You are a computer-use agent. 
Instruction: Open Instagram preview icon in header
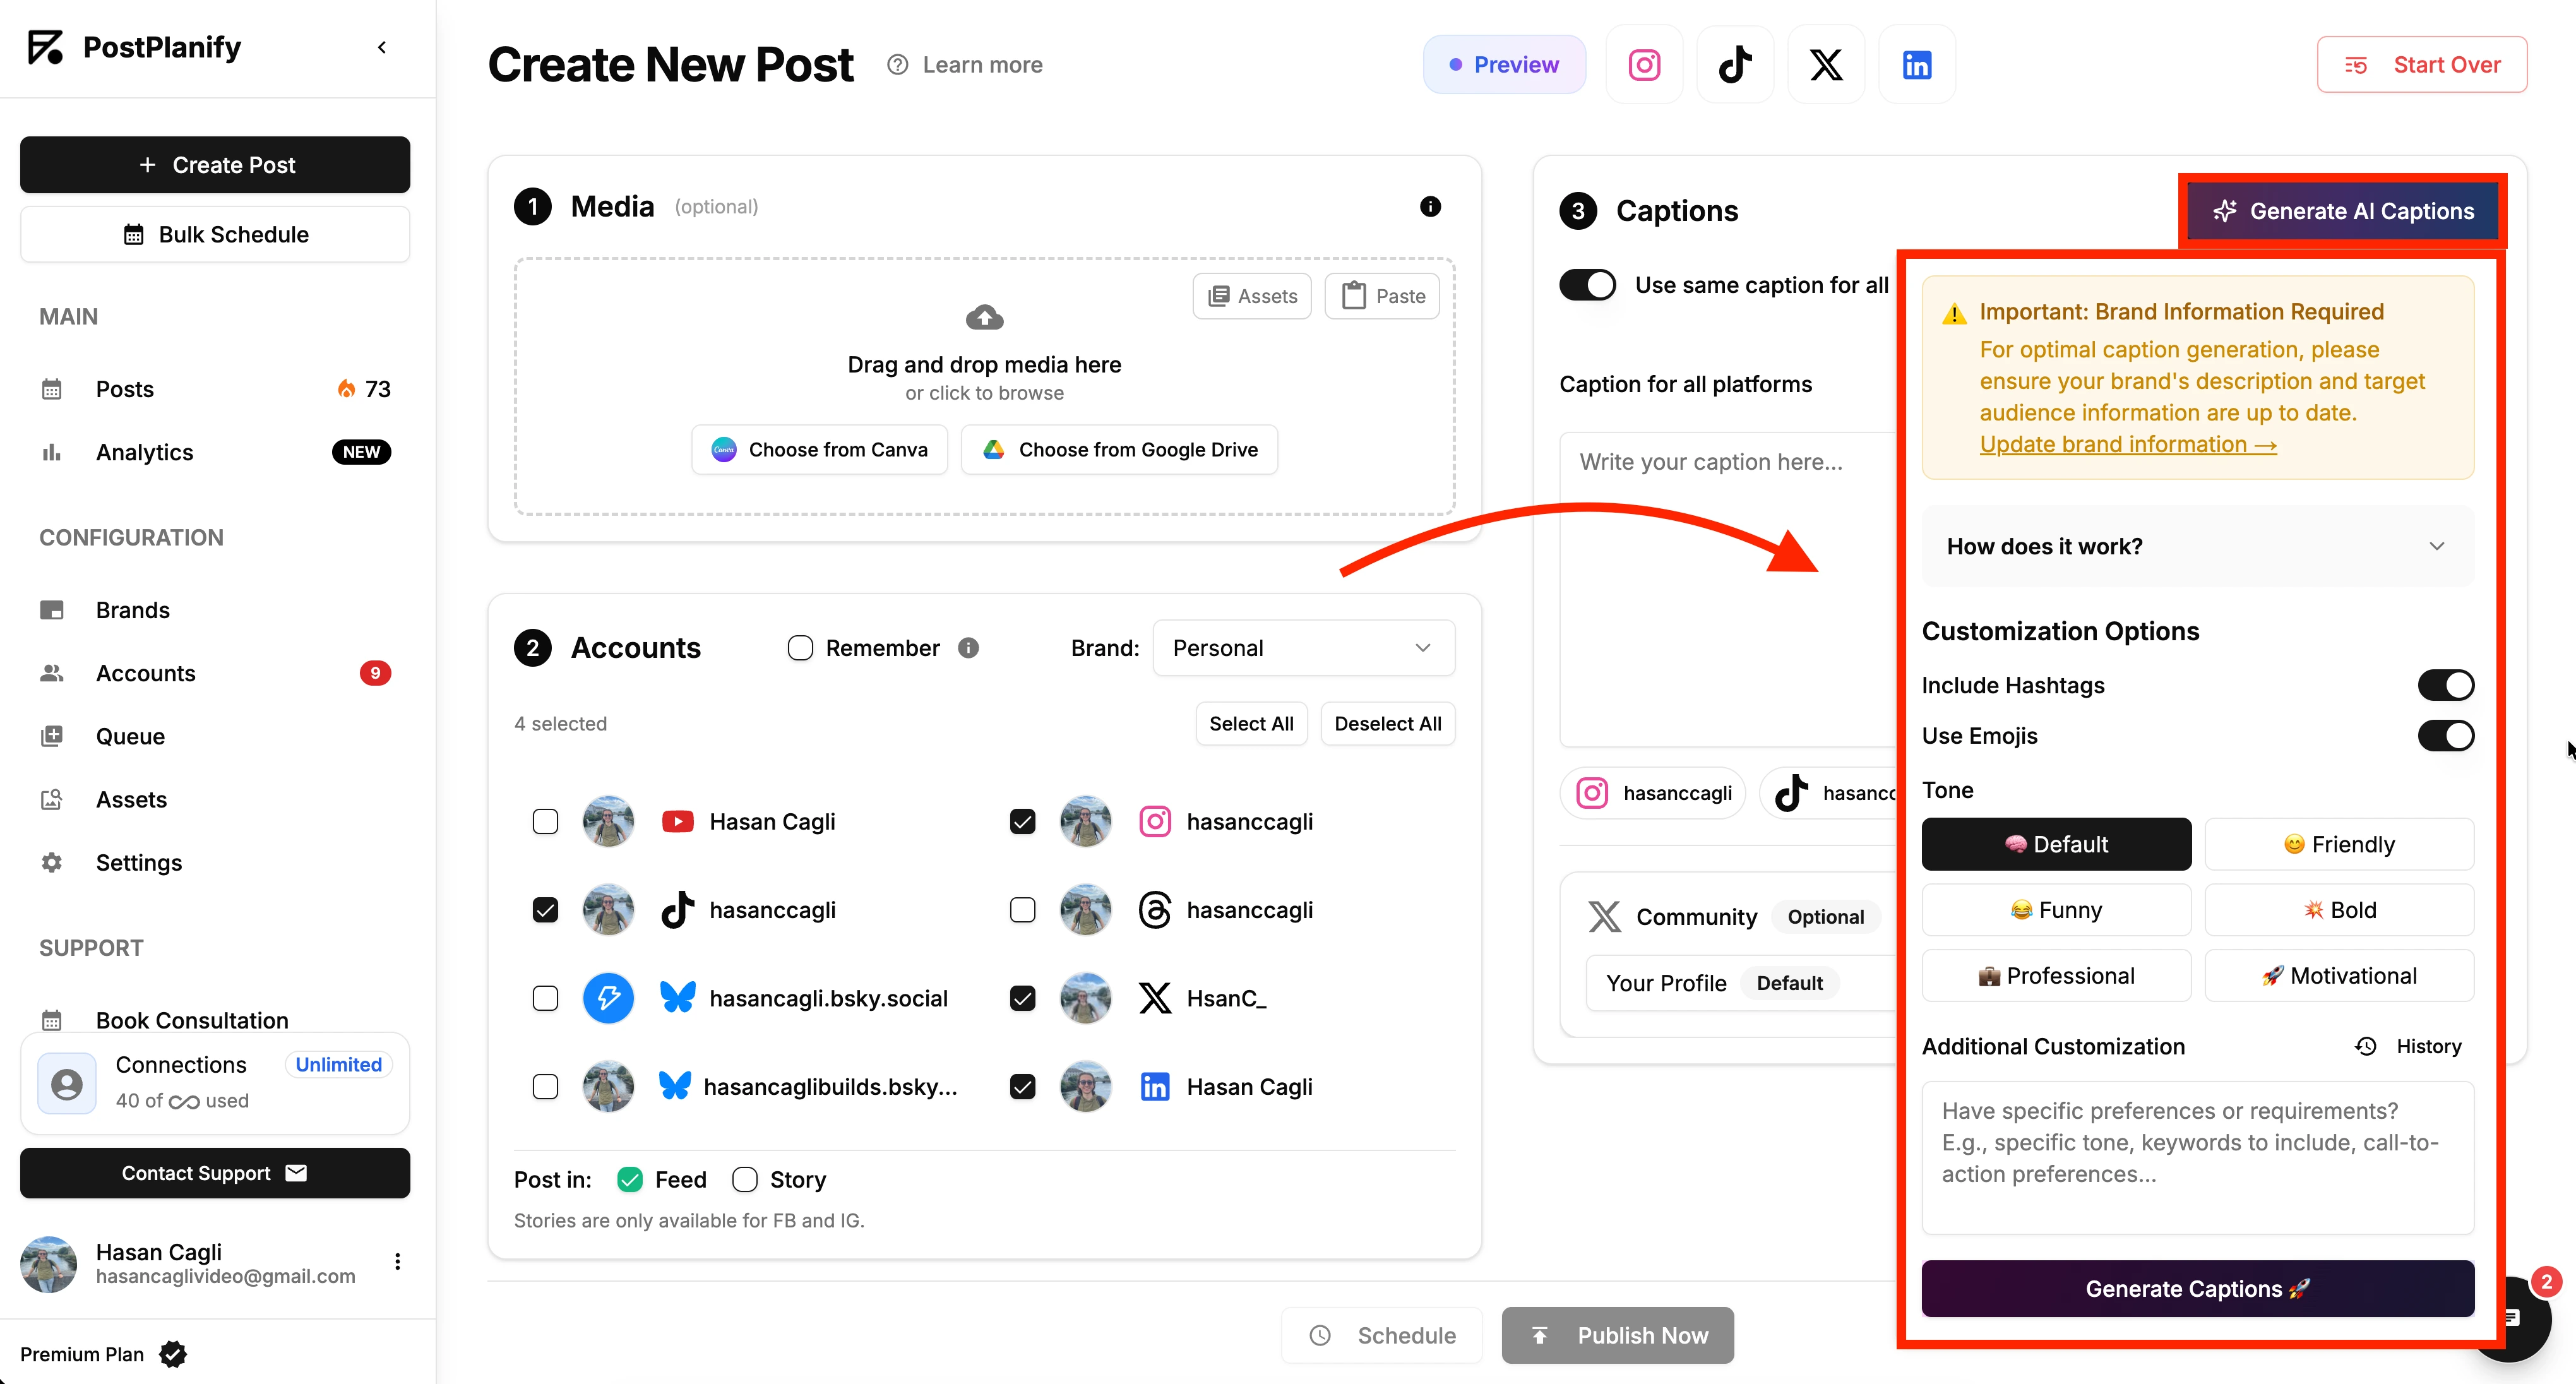pos(1644,65)
